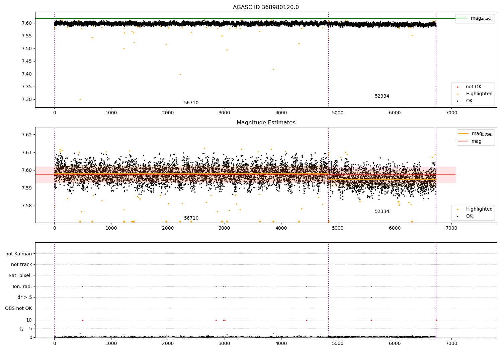The height and width of the screenshot is (351, 502).
Task: Click the 7.58 y-axis tick label
Action: 26,206
